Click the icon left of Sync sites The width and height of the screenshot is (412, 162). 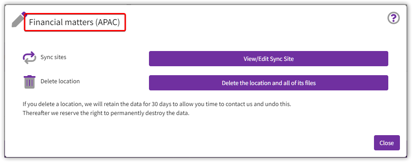(x=29, y=58)
